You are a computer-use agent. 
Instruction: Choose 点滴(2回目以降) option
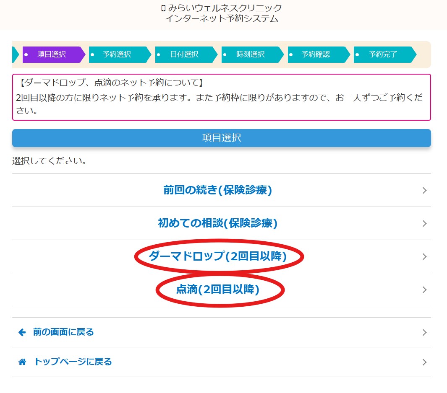222,290
